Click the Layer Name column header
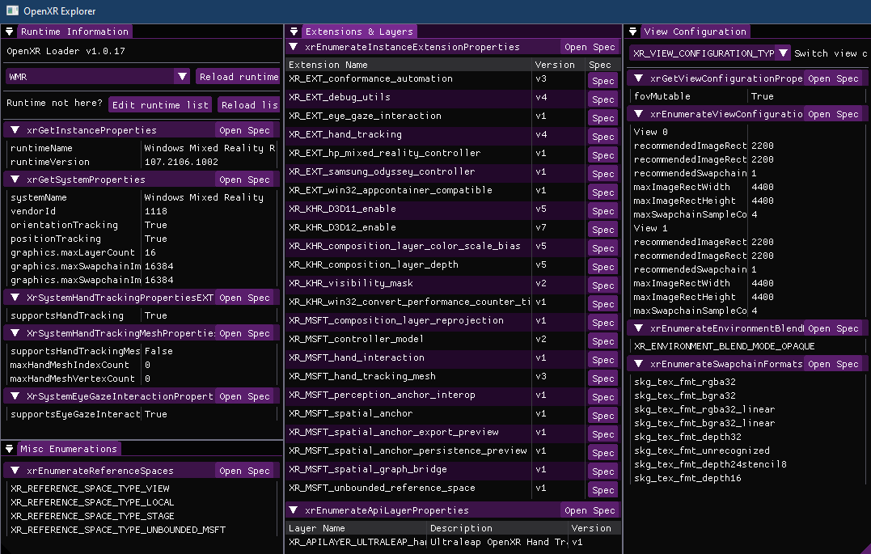871x554 pixels. click(x=356, y=528)
